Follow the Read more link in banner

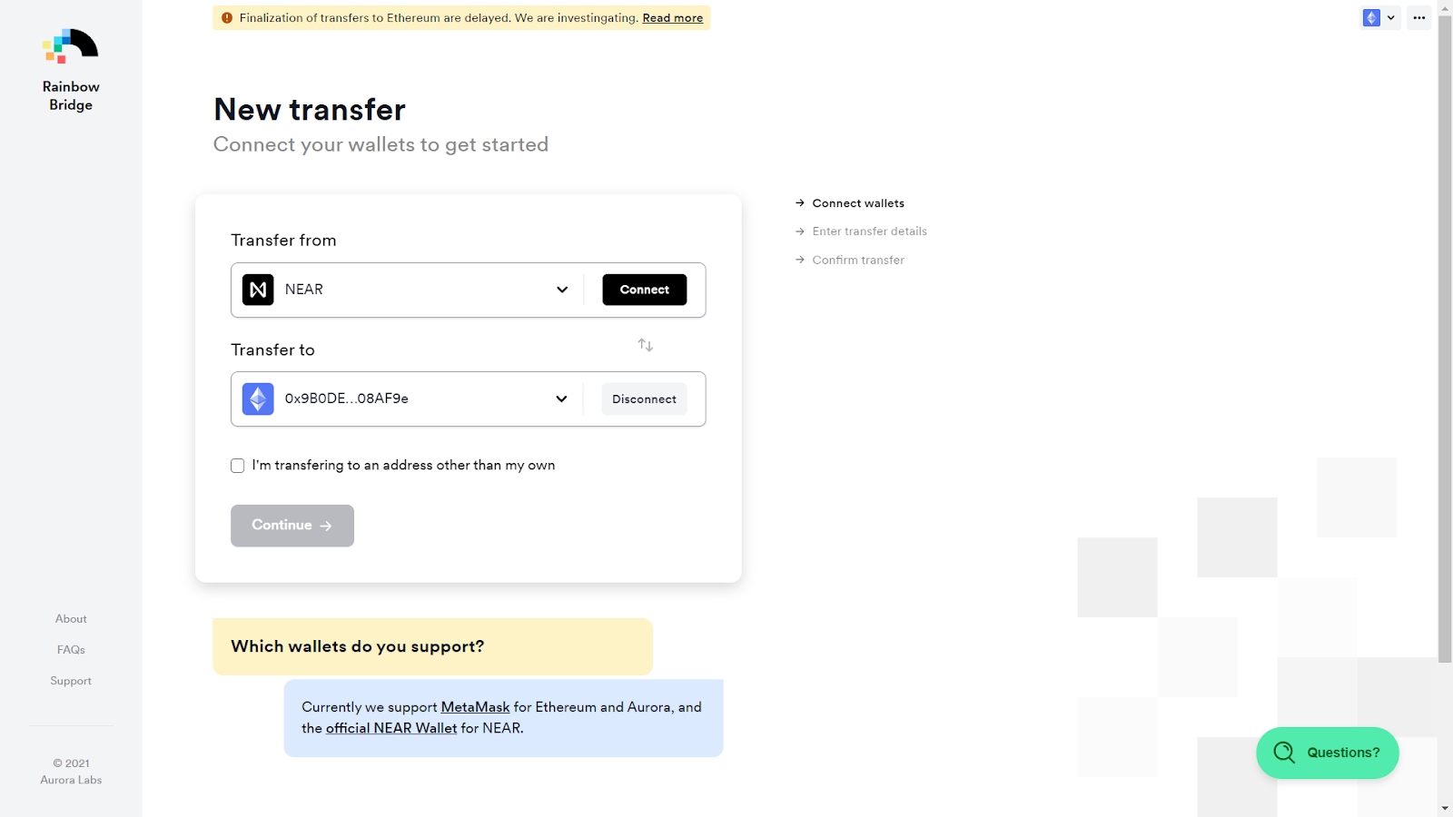pos(672,18)
